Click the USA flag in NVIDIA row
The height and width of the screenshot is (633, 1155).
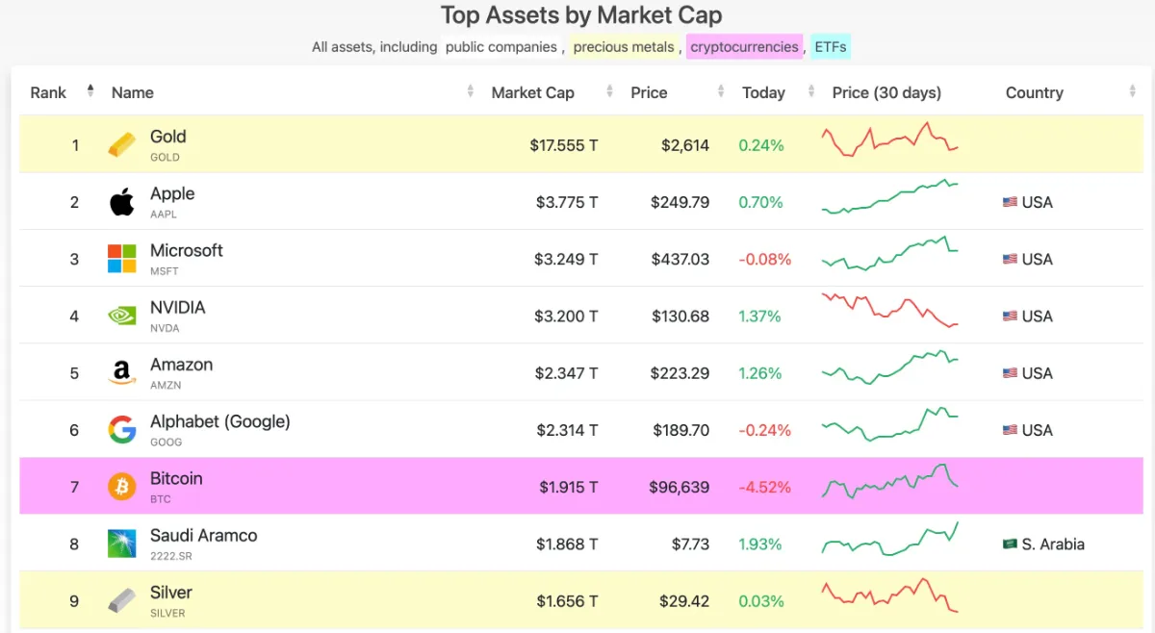point(1010,316)
